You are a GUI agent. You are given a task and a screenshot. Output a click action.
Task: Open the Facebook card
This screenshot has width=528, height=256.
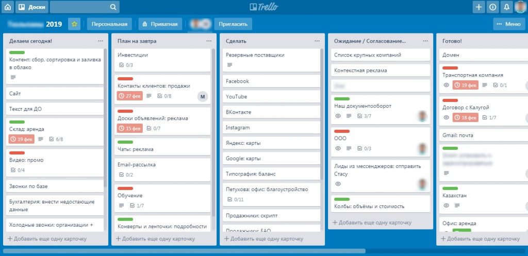271,81
